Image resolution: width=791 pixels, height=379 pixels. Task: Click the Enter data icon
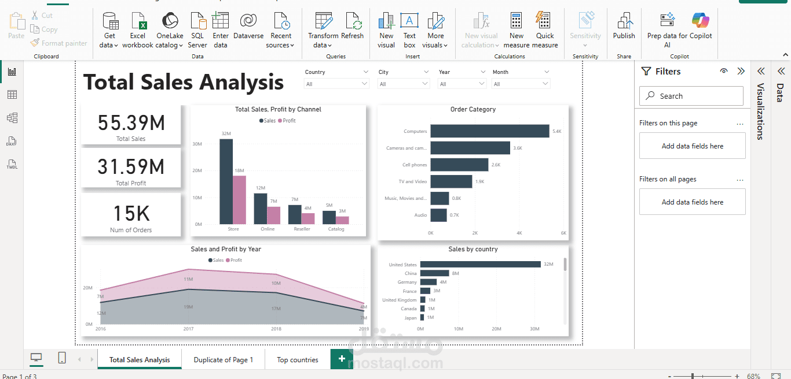221,21
